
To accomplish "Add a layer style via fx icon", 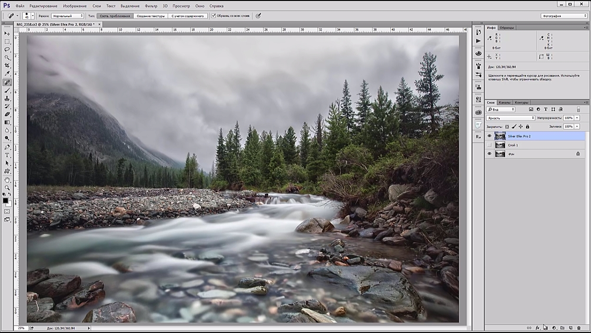I will tap(538, 328).
